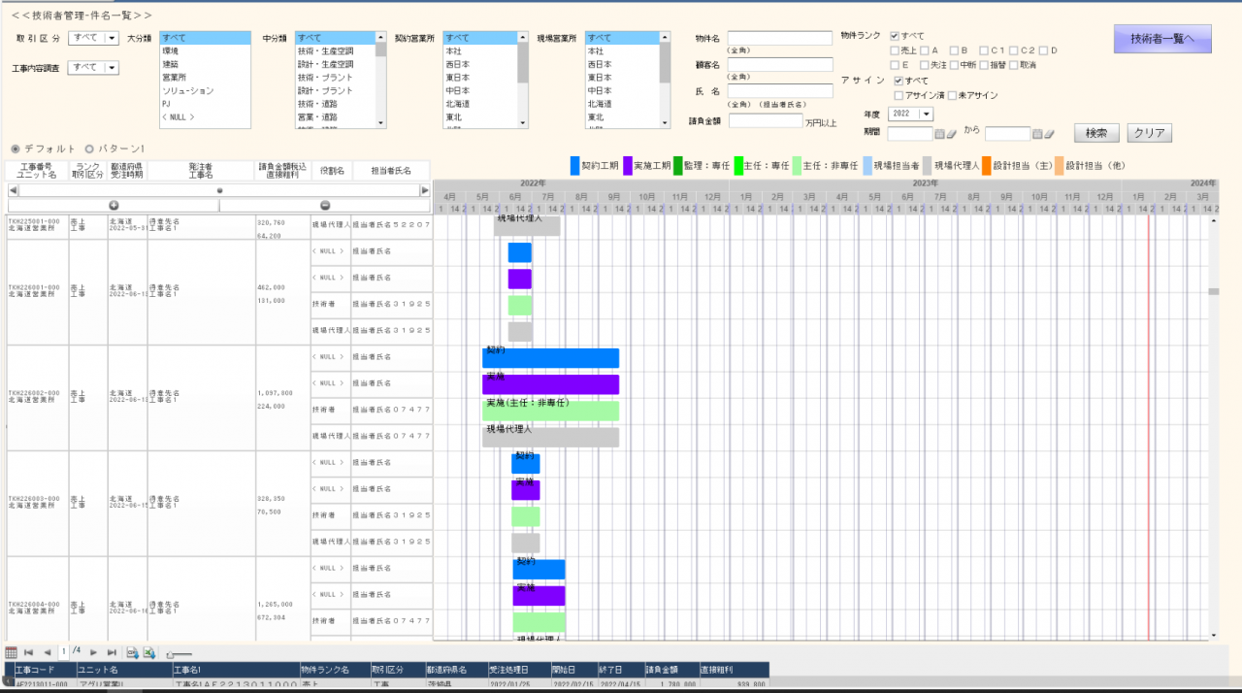Click the Excel export icon
The width and height of the screenshot is (1242, 693).
149,652
